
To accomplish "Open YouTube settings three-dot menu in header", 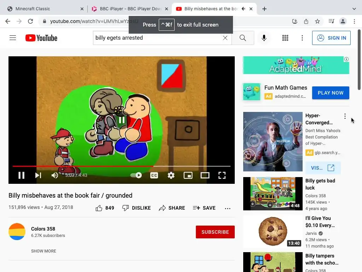I will click(302, 38).
